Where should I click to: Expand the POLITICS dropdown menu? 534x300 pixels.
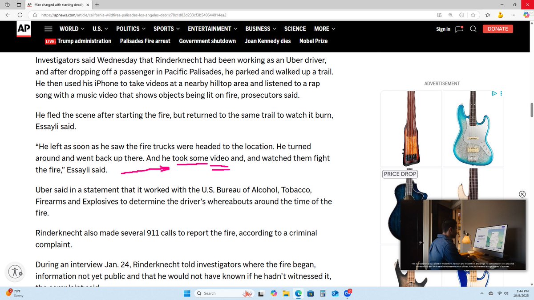coord(131,28)
